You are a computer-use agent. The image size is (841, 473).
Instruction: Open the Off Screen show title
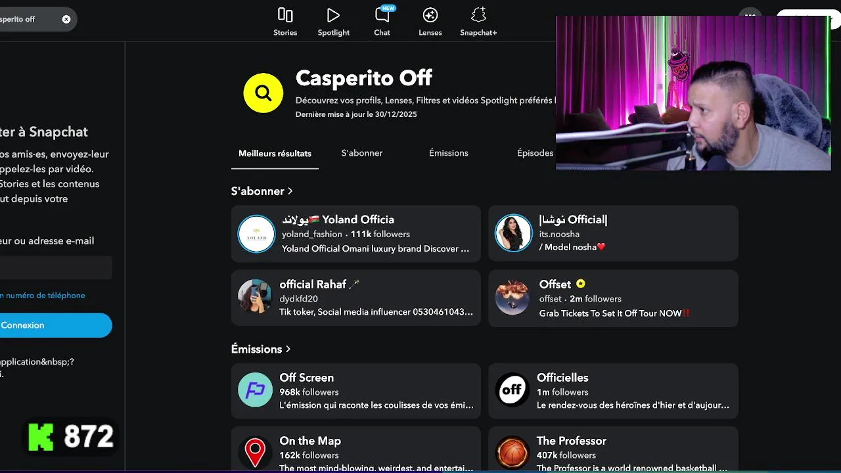[x=307, y=378]
